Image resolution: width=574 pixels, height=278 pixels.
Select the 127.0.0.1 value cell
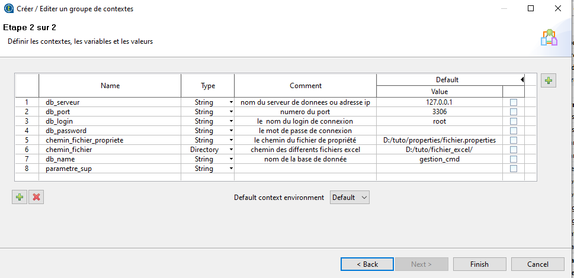click(440, 102)
